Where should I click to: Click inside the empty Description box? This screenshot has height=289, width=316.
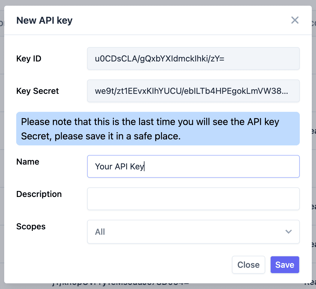click(x=193, y=199)
